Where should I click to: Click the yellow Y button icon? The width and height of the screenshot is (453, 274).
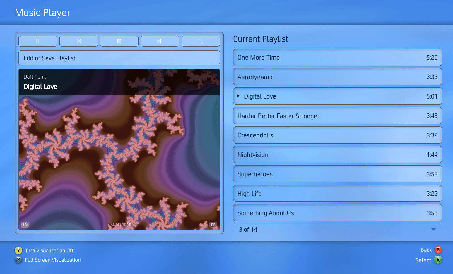pyautogui.click(x=18, y=250)
